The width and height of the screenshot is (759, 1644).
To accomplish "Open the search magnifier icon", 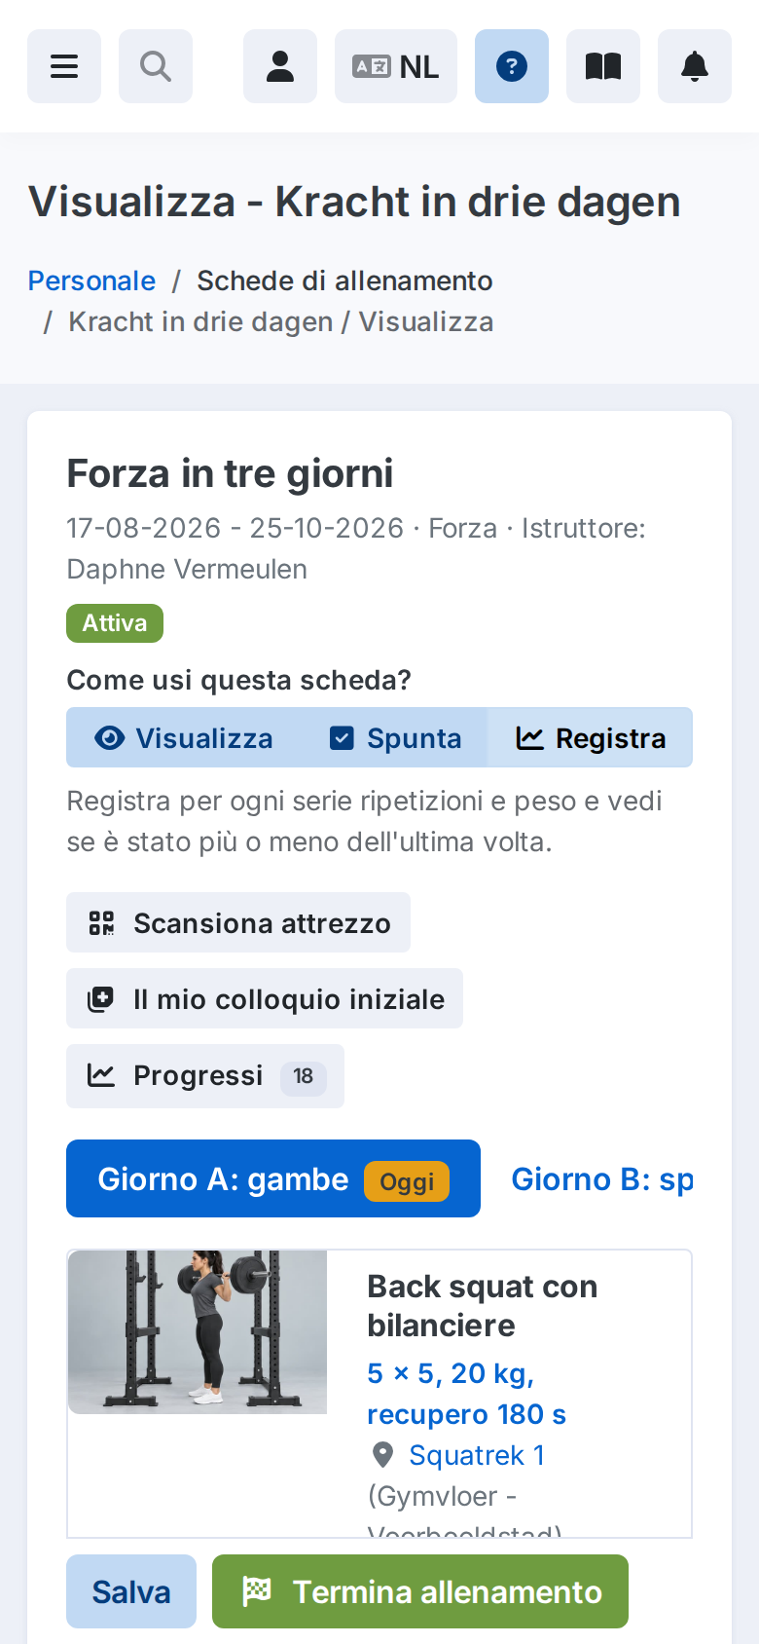I will coord(156,66).
